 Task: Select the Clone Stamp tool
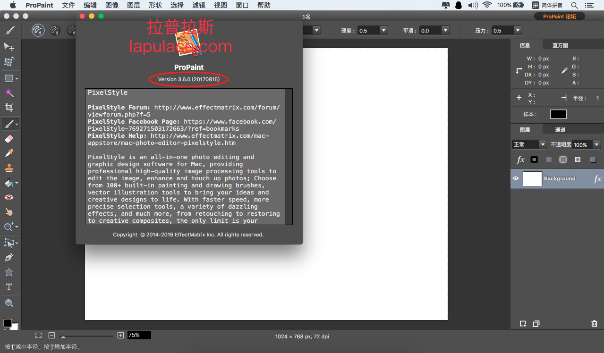tap(9, 168)
